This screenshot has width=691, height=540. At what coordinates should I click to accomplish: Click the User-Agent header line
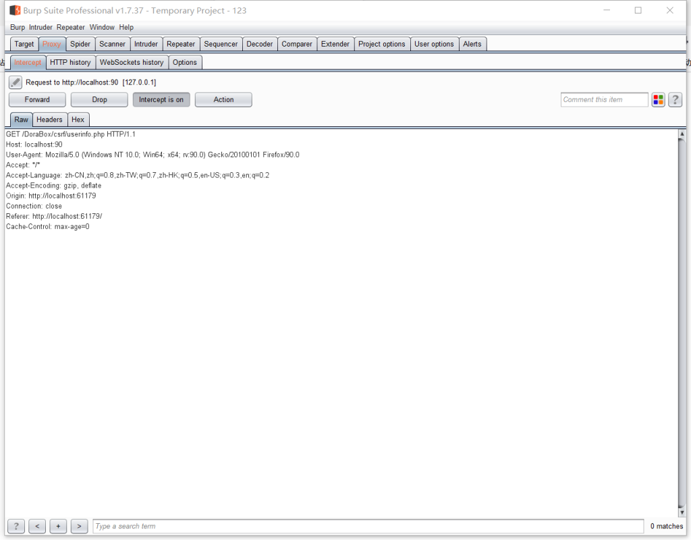click(153, 155)
